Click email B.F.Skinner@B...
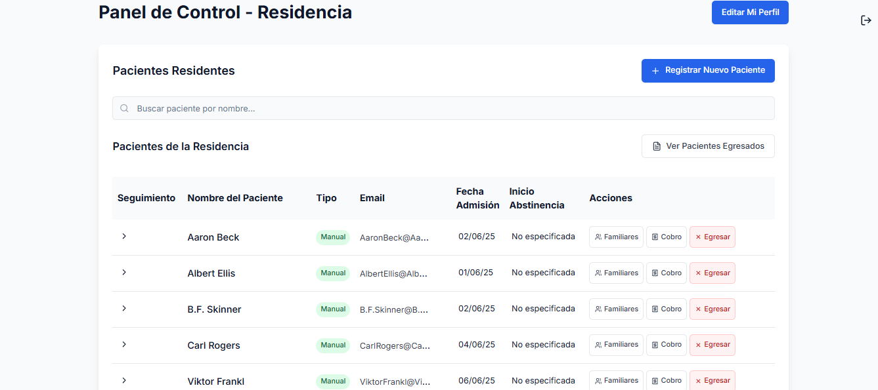This screenshot has width=878, height=390. 394,310
